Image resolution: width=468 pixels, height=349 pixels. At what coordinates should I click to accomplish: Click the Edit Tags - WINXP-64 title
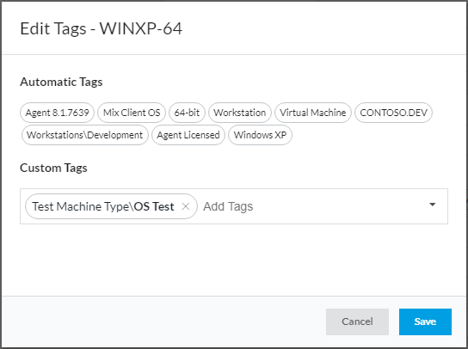point(101,28)
